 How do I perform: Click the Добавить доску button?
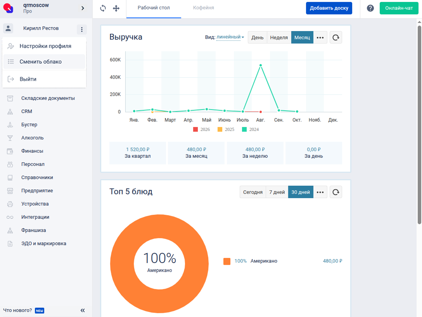[x=329, y=8]
